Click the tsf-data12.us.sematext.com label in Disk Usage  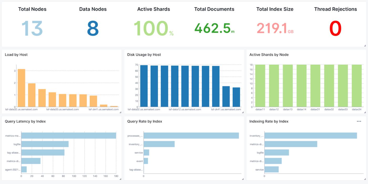point(185,109)
